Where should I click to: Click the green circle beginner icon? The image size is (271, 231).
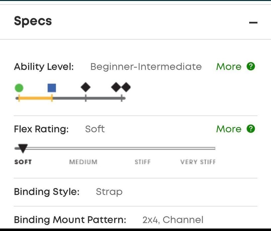19,88
